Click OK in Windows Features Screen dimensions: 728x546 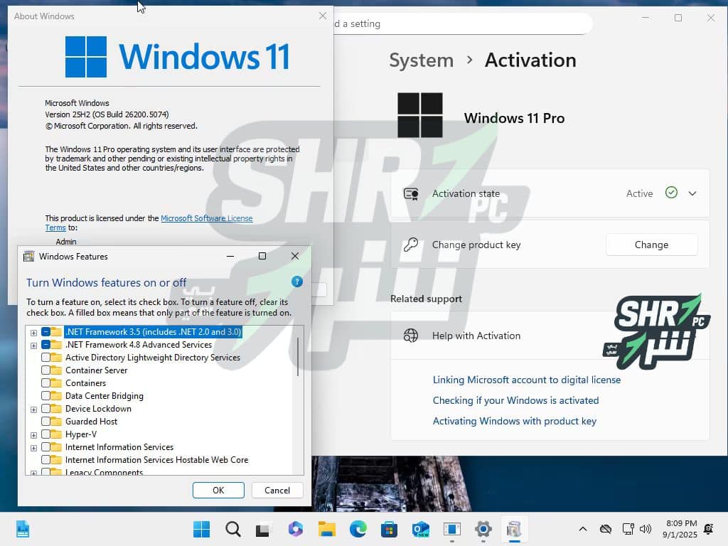tap(218, 491)
